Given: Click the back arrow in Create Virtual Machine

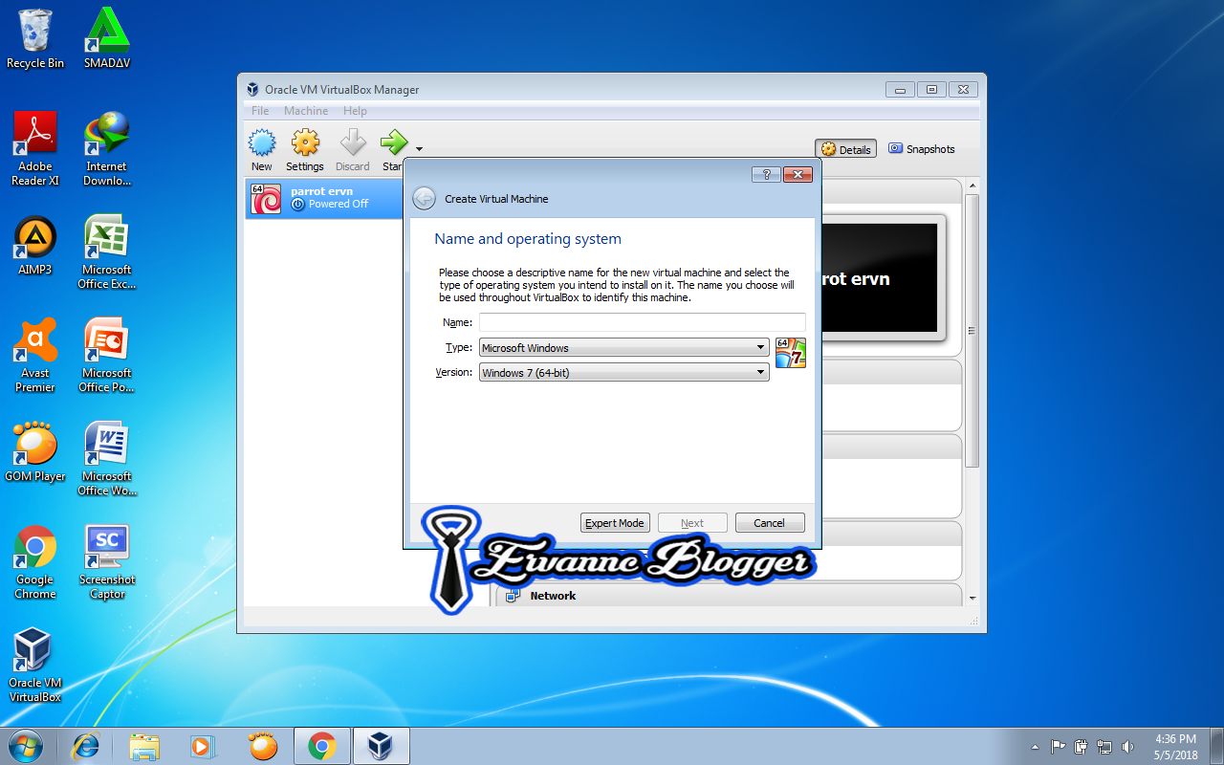Looking at the screenshot, I should click(x=424, y=198).
